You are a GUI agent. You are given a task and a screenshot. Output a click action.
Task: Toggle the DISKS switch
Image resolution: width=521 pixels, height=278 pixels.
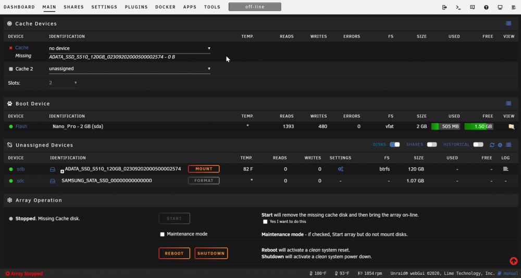click(395, 144)
